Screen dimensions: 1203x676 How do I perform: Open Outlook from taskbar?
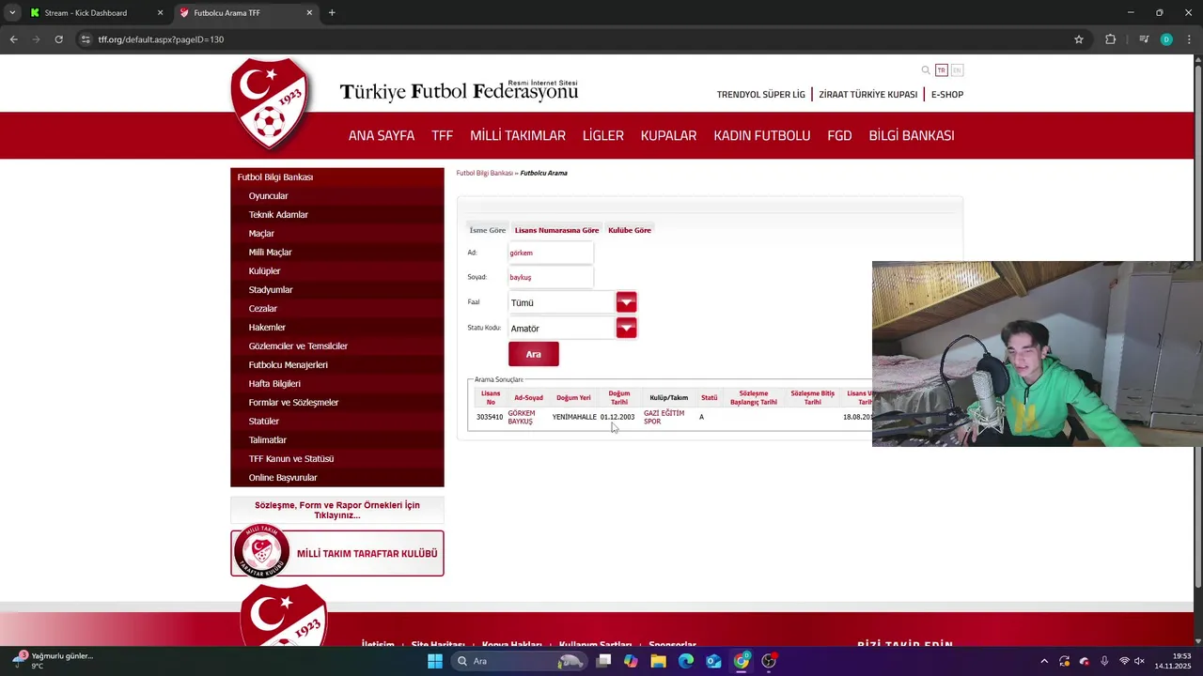714,661
